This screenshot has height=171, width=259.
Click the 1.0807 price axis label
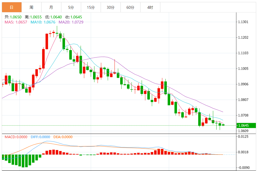243,100
